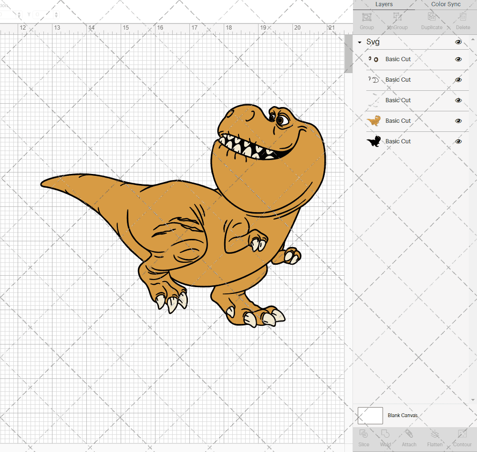Click the Blank Canvas label
477x452 pixels.
pyautogui.click(x=403, y=415)
